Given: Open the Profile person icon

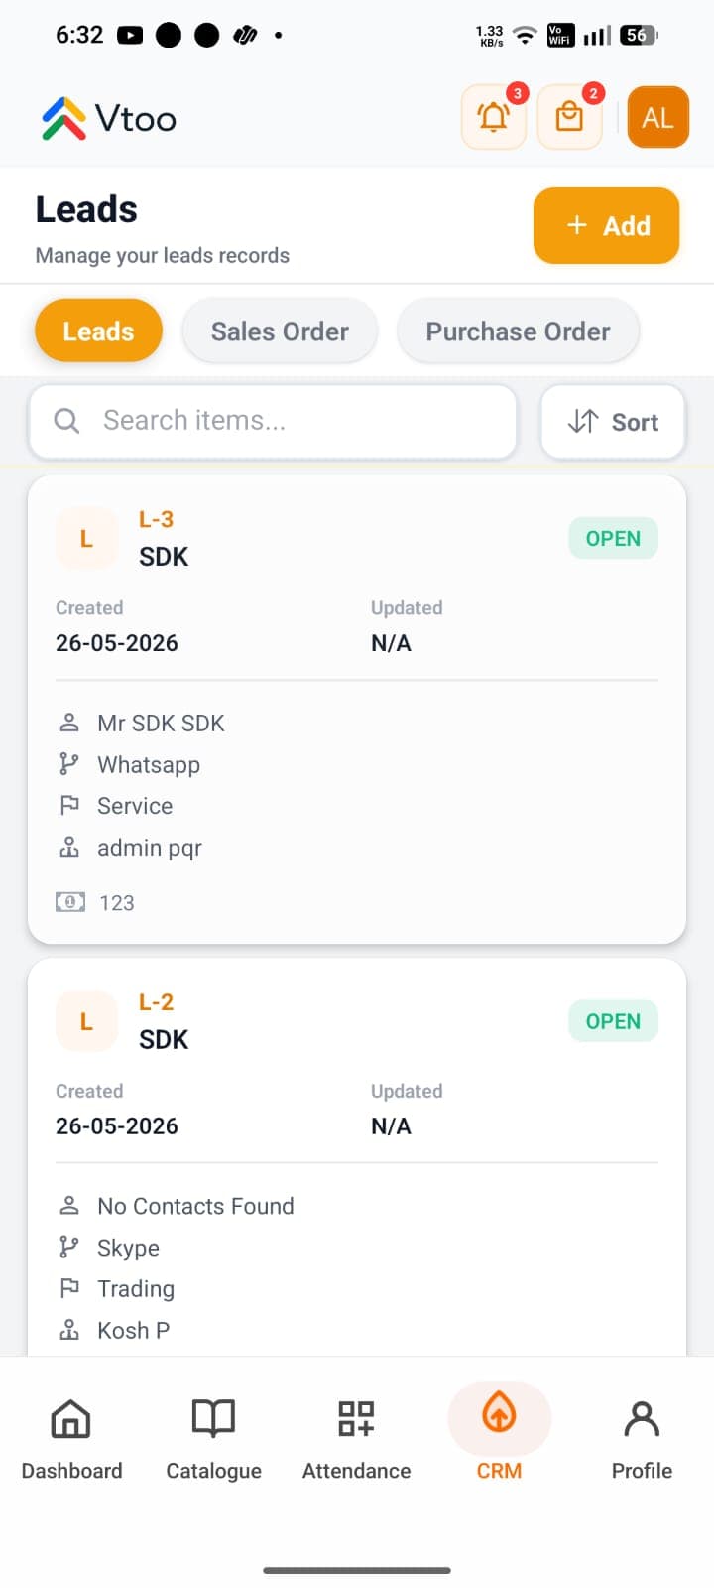Looking at the screenshot, I should [x=642, y=1419].
